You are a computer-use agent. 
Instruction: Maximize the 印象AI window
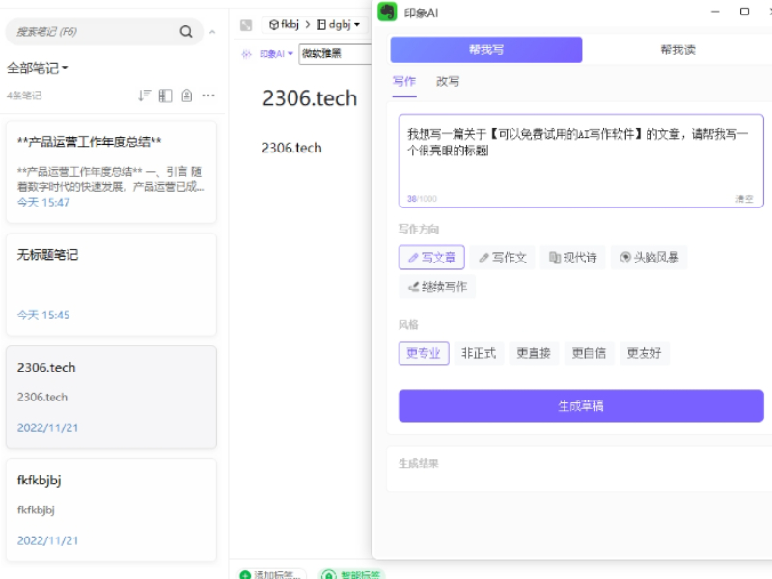744,12
